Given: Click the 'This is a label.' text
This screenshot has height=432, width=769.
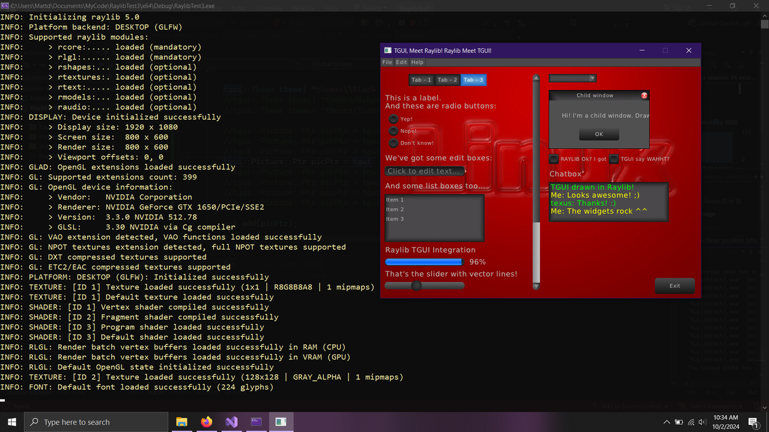Looking at the screenshot, I should point(413,98).
